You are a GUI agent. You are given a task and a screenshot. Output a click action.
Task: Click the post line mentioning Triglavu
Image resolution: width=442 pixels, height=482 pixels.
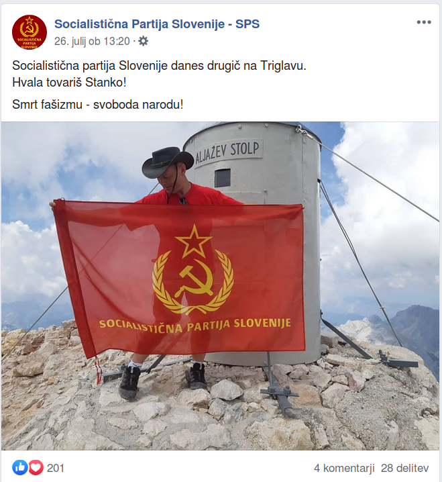[x=159, y=66]
